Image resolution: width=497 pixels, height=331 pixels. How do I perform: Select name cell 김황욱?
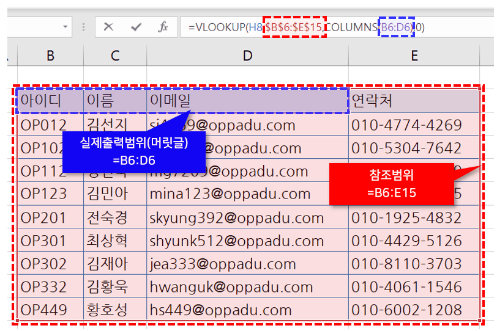[115, 286]
